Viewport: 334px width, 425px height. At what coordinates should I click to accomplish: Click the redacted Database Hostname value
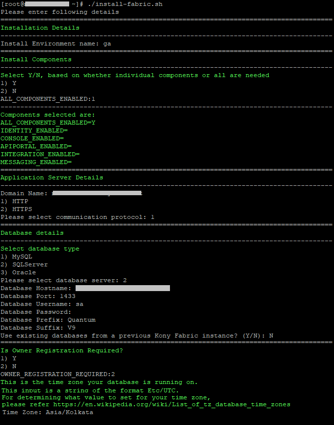(x=123, y=288)
